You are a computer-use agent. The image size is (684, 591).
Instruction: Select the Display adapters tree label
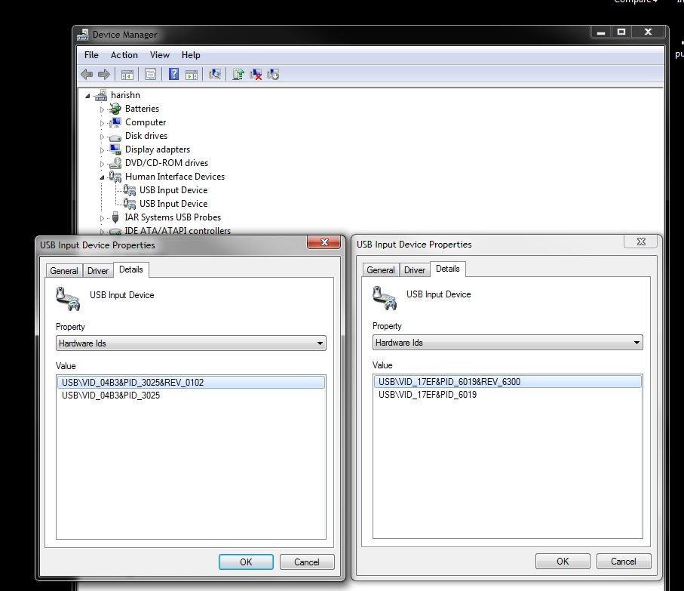click(x=158, y=149)
